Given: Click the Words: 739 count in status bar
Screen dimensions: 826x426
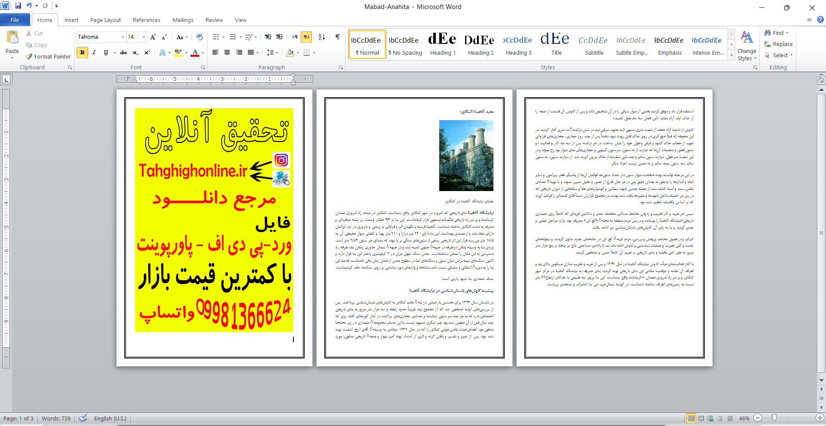Looking at the screenshot, I should (x=56, y=418).
